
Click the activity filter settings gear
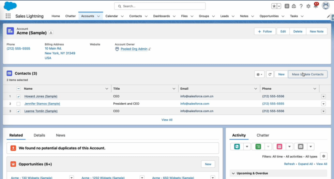click(x=323, y=156)
